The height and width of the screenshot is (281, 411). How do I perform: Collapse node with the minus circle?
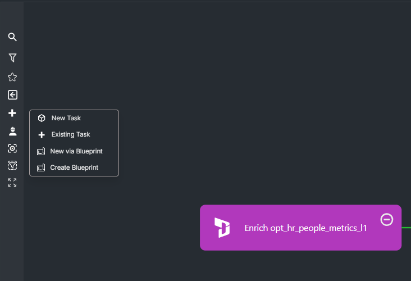[387, 220]
